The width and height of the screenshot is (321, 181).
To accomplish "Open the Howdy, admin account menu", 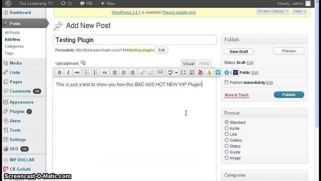I will [294, 4].
